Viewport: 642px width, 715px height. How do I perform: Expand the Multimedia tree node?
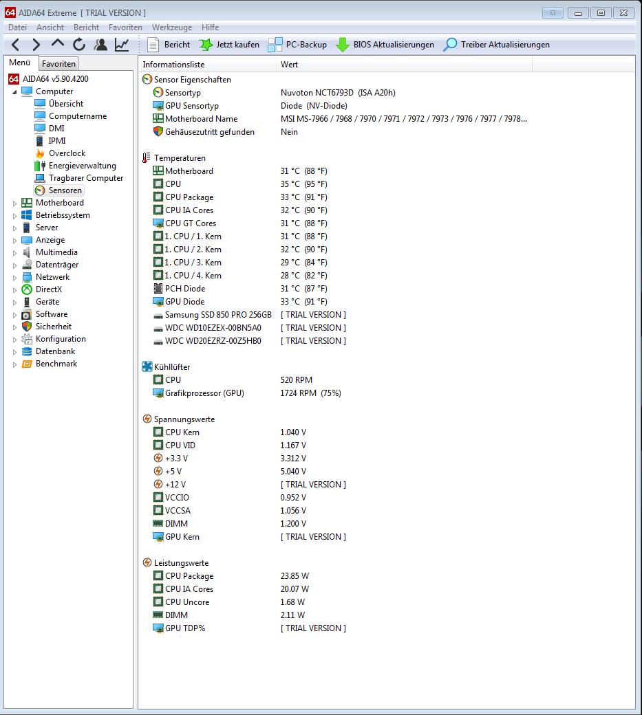14,252
